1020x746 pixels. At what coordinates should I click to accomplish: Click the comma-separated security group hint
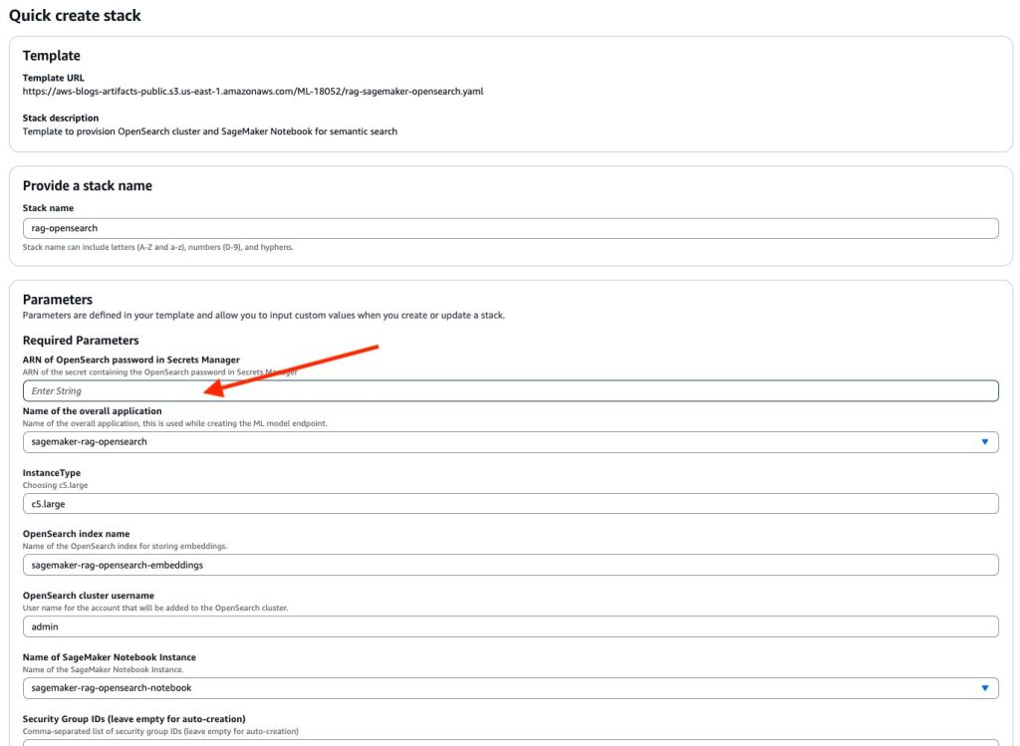tap(160, 732)
